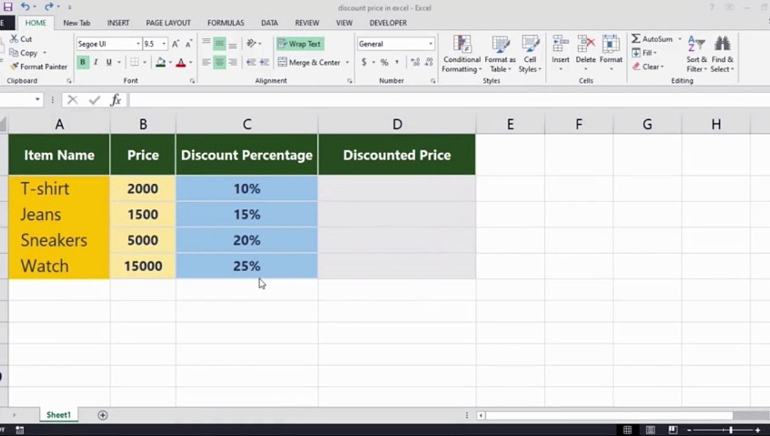
Task: Open the 9.5 font size dropdown
Action: (x=163, y=44)
